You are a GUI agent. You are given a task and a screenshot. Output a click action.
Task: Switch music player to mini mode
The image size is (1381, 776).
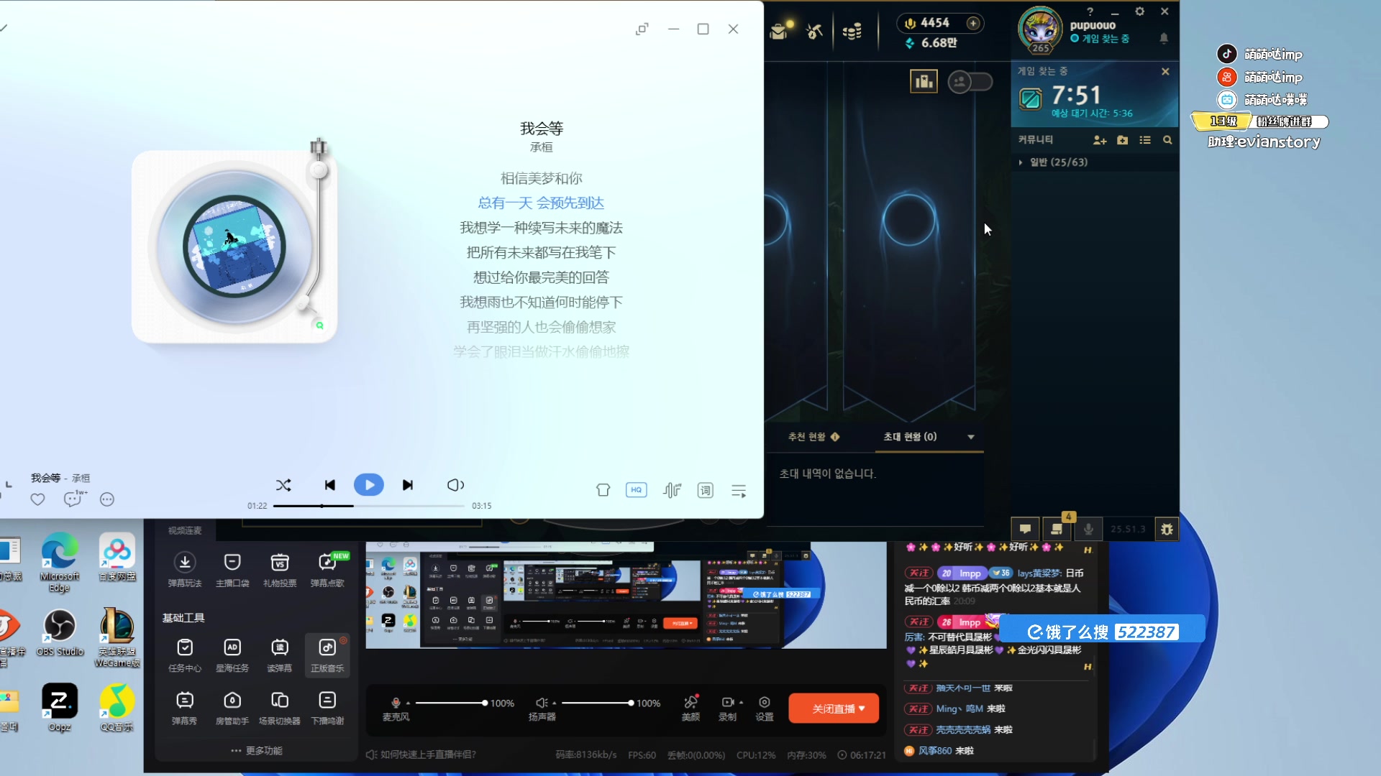[642, 29]
